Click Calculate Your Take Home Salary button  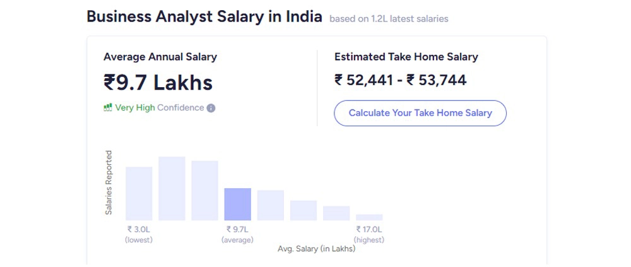(x=420, y=113)
